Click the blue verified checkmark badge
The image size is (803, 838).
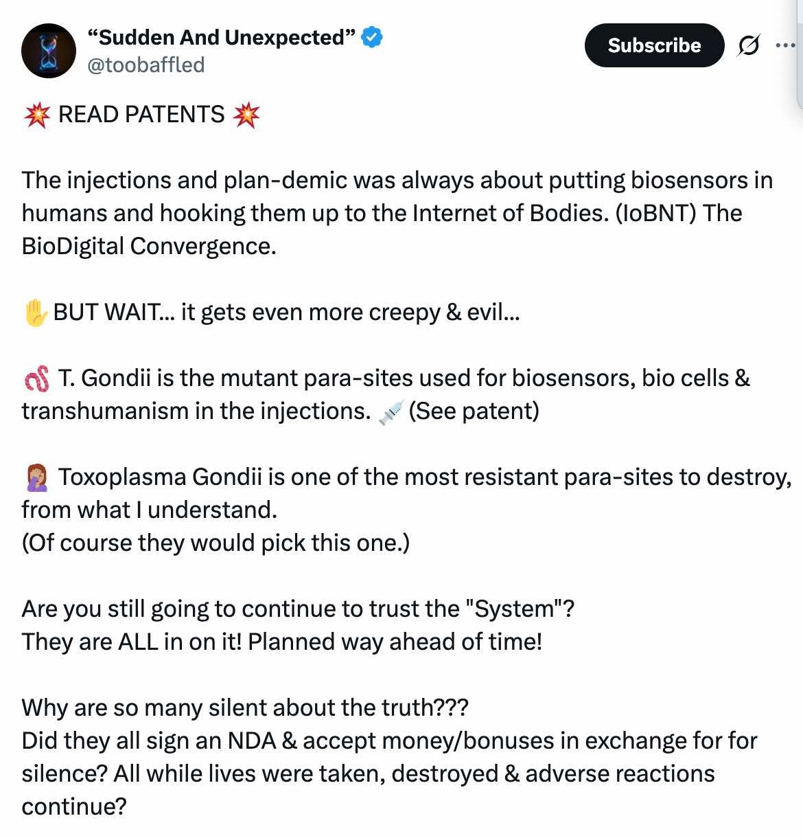pyautogui.click(x=371, y=37)
